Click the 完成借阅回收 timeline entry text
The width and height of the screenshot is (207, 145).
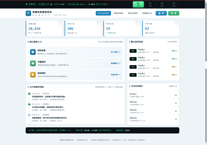pyautogui.click(x=49, y=97)
